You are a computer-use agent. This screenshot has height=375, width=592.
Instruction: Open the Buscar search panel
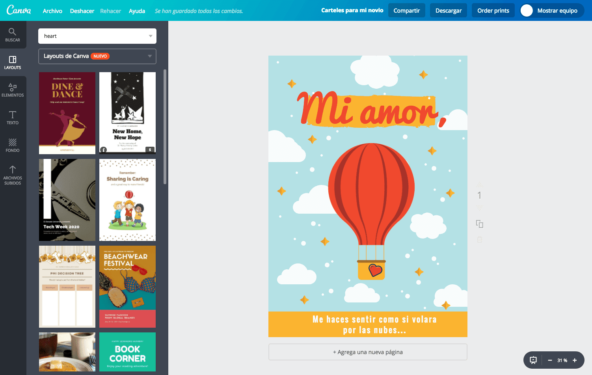point(13,35)
